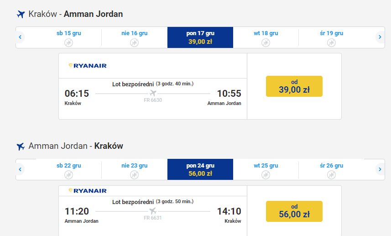Click the no-flight icon under wt 18 gru

(x=266, y=43)
